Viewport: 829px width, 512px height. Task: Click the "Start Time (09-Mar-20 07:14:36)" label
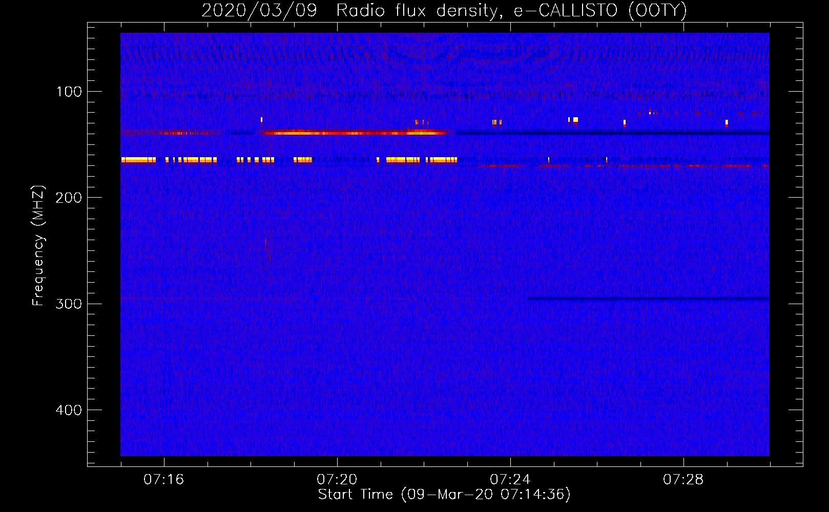444,495
